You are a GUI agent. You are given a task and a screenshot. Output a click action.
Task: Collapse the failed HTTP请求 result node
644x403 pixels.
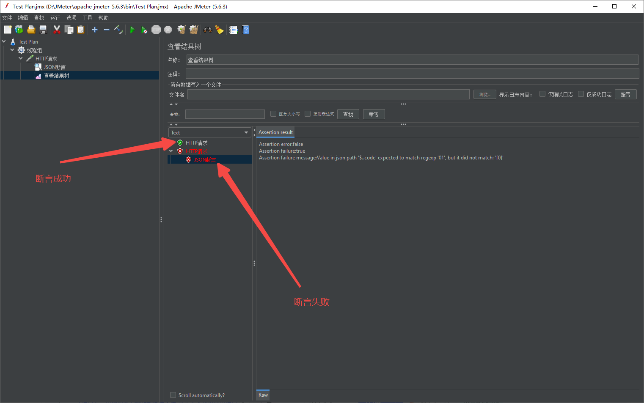coord(171,151)
